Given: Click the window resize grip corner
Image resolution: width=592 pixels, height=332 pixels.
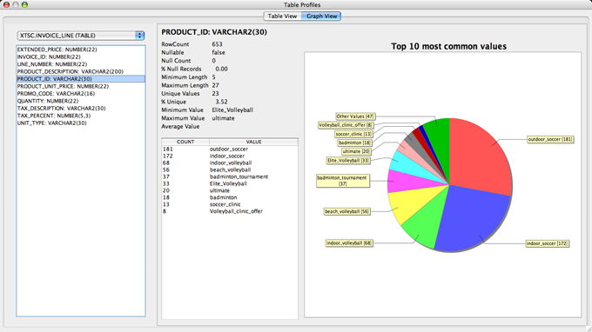Looking at the screenshot, I should point(588,328).
